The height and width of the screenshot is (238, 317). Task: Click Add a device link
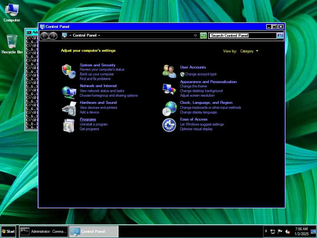(x=89, y=112)
